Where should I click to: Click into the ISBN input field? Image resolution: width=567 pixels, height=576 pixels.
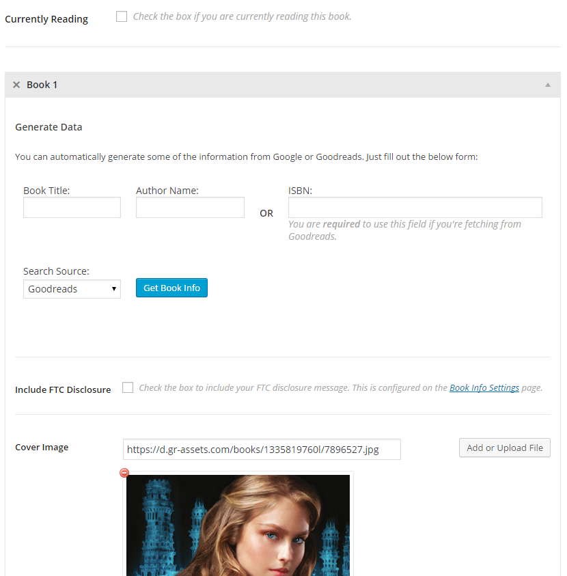pyautogui.click(x=415, y=207)
